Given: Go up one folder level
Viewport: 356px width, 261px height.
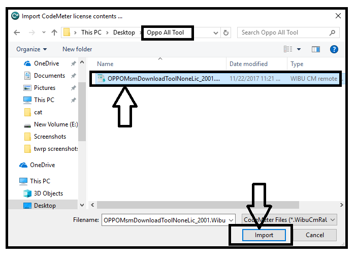Looking at the screenshot, I should [54, 32].
